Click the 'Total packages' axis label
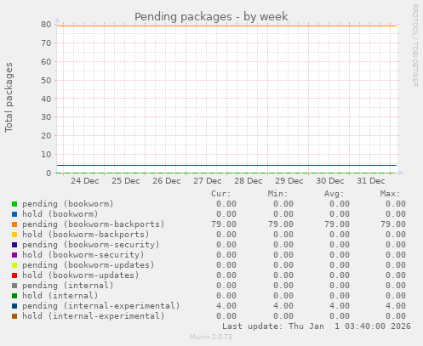The image size is (423, 346). 9,98
